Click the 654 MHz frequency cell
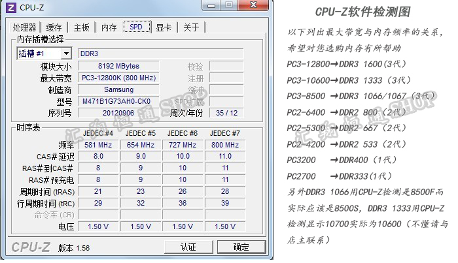Screen dimensions: 458x263 coord(141,145)
